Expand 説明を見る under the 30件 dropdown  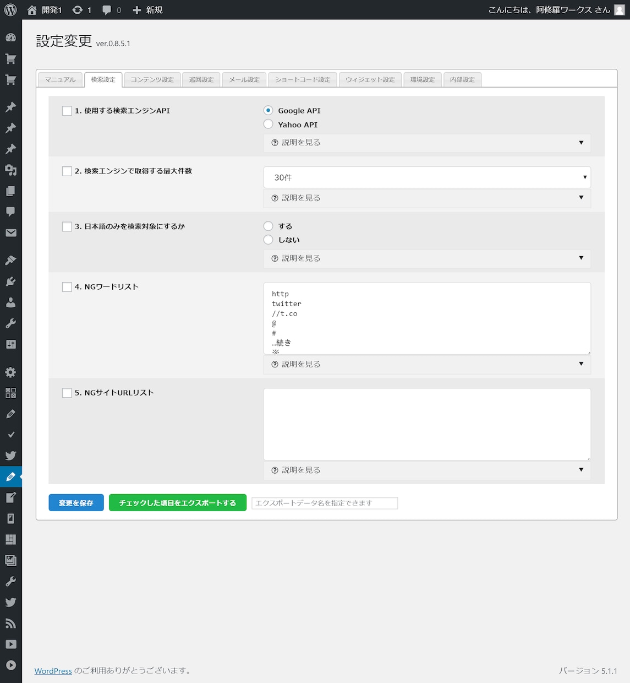(x=427, y=198)
